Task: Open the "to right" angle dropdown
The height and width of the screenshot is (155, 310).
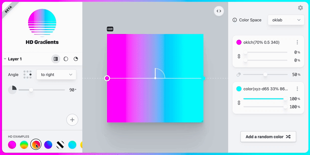Action: [56, 74]
